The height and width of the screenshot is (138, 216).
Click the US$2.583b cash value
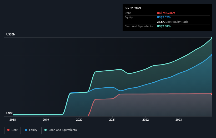[x=164, y=26]
